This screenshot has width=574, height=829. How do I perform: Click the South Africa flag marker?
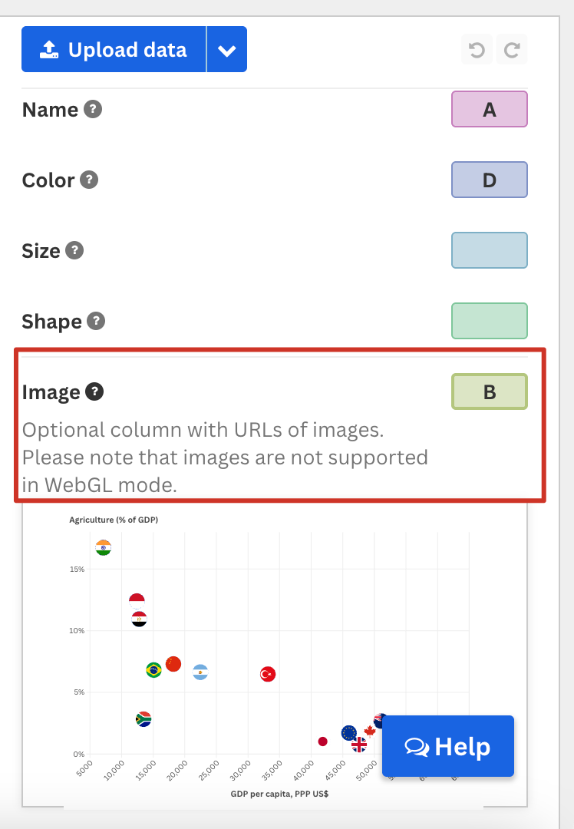pos(143,719)
